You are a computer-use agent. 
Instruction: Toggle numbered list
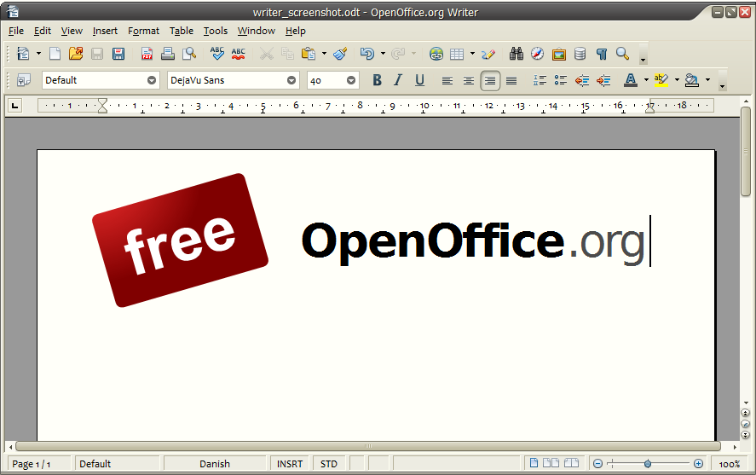540,80
